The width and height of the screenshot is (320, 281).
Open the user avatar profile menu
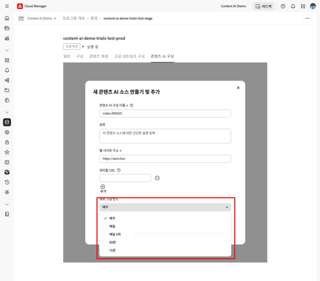pyautogui.click(x=313, y=6)
